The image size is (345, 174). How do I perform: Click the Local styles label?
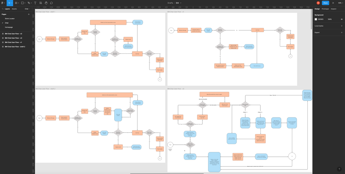point(319,26)
